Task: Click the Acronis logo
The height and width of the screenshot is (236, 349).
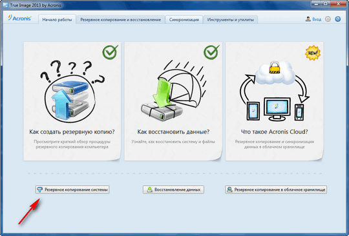Action: [19, 19]
